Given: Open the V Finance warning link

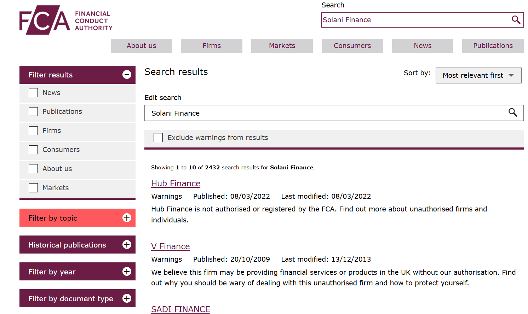Looking at the screenshot, I should point(170,246).
